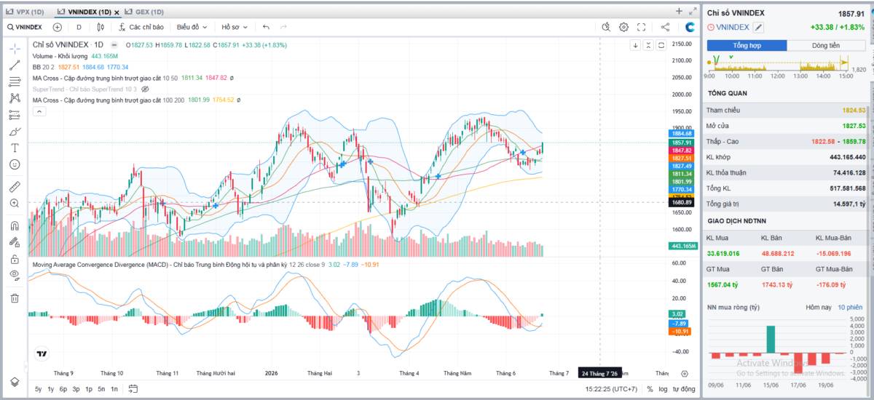Collapse the indicator legend list
Image resolution: width=874 pixels, height=400 pixels.
(x=39, y=111)
